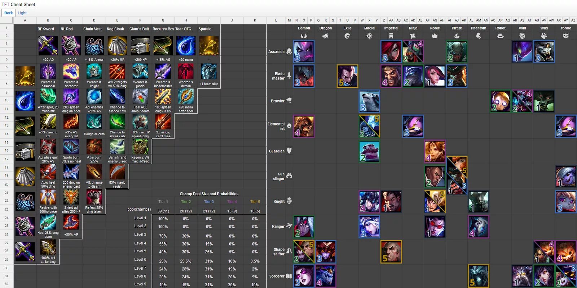Image resolution: width=577 pixels, height=288 pixels.
Task: Click the Chain Vest item icon below its header
Action: (94, 46)
